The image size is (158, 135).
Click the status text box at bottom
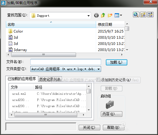tap(41, 127)
